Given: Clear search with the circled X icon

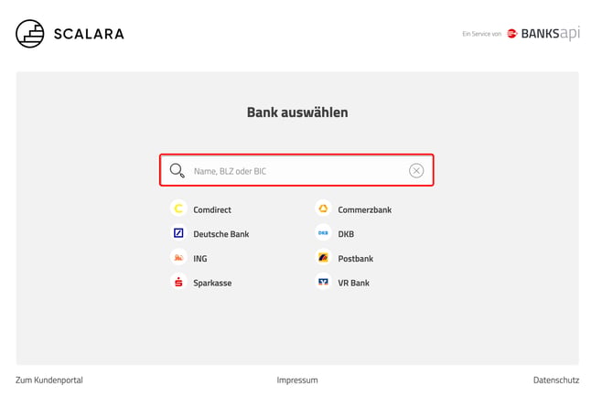Looking at the screenshot, I should [416, 171].
